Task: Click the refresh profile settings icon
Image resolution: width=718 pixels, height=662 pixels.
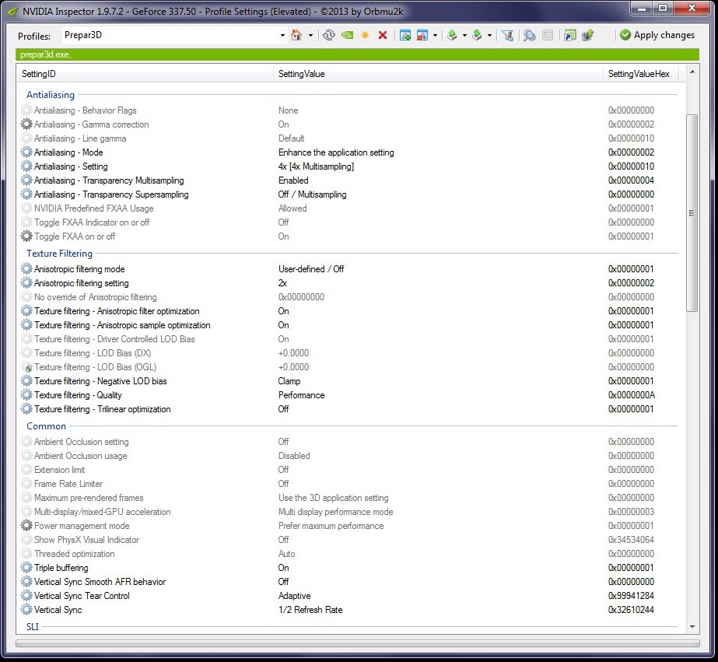Action: tap(329, 35)
